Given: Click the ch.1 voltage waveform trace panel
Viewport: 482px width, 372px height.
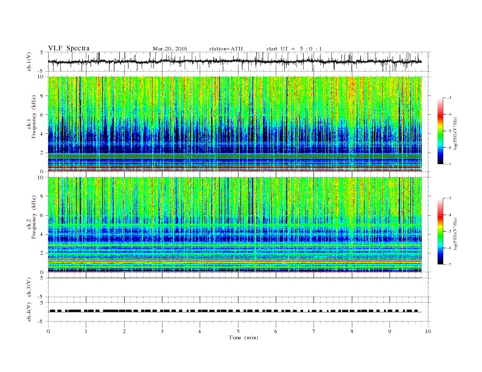Looking at the screenshot, I should point(239,61).
